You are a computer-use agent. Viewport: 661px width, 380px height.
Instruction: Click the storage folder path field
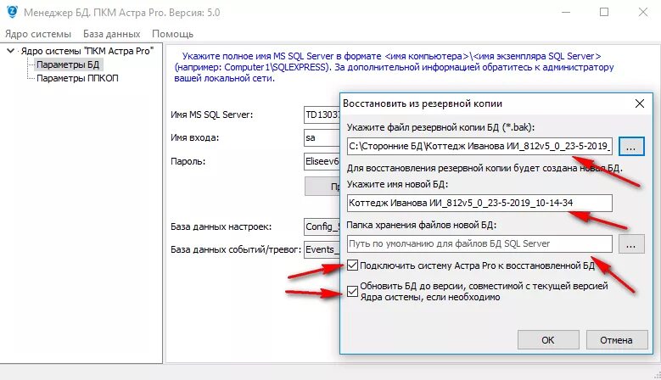coord(479,243)
